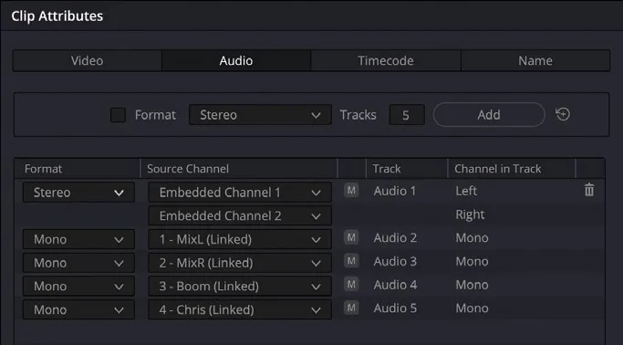623x345 pixels.
Task: Mute the Audio 4 track
Action: pyautogui.click(x=351, y=285)
